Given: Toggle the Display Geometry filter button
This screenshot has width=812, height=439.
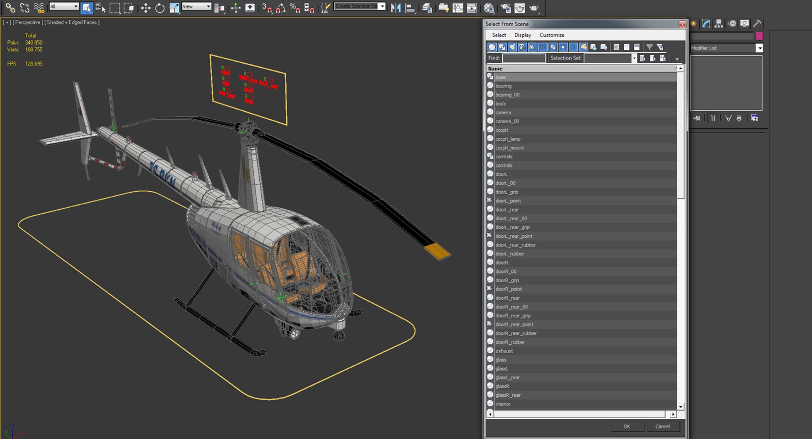Looking at the screenshot, I should 492,47.
